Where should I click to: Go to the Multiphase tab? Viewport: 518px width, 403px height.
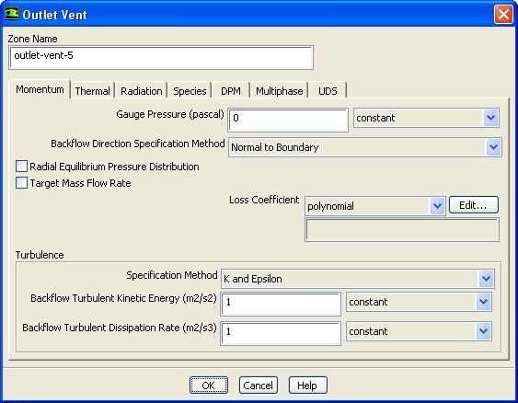280,90
